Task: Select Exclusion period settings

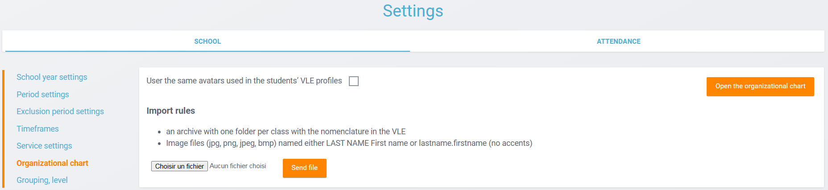Action: coord(60,112)
